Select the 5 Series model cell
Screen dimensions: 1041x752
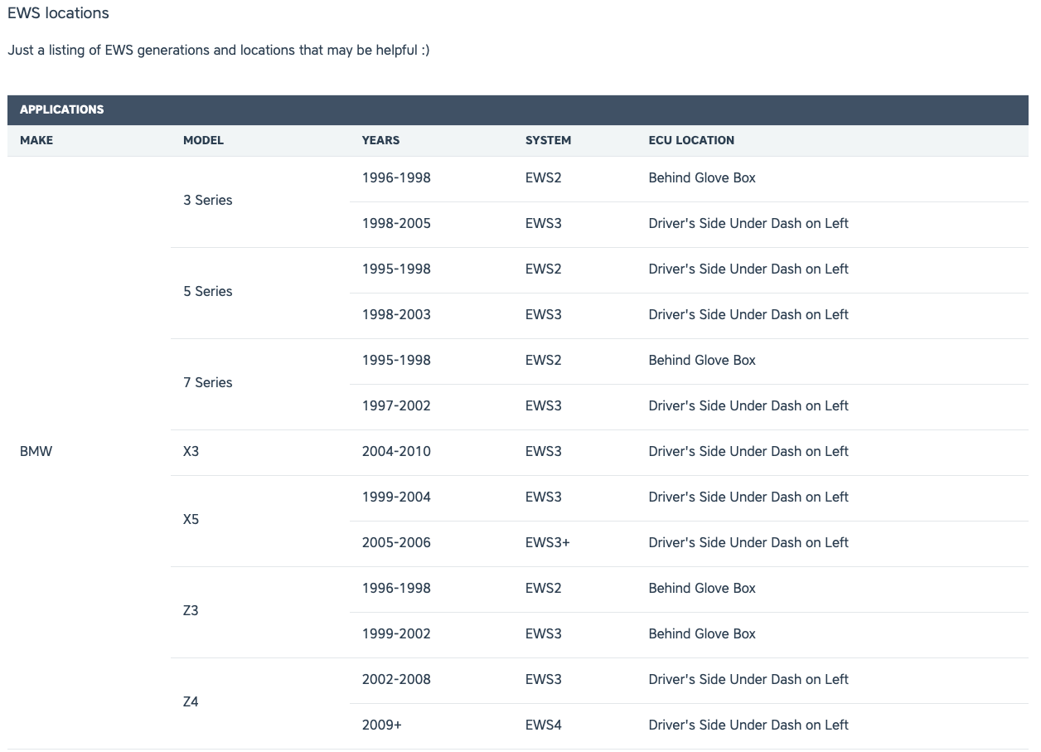(207, 291)
